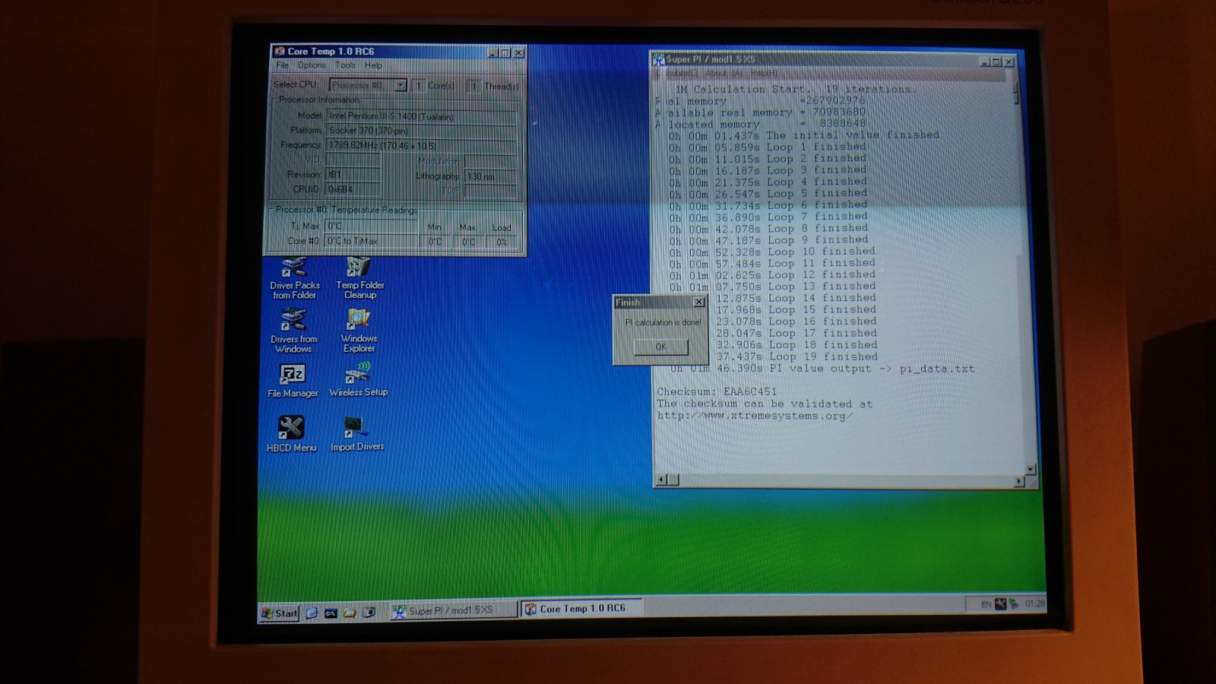The width and height of the screenshot is (1216, 684).
Task: Open the Driver Packs from Folder shortcut
Action: (295, 278)
